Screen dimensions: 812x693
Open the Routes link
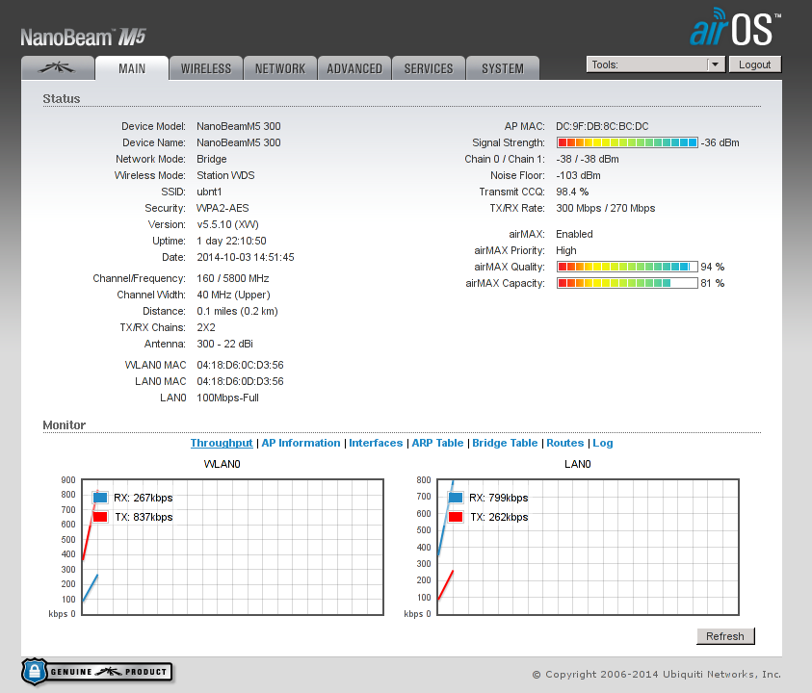coord(565,443)
